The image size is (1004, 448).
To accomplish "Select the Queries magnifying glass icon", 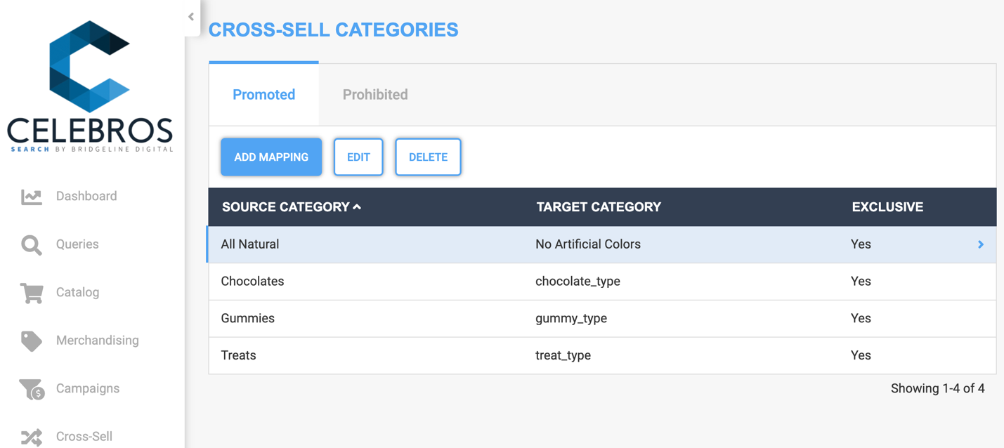I will 31,244.
